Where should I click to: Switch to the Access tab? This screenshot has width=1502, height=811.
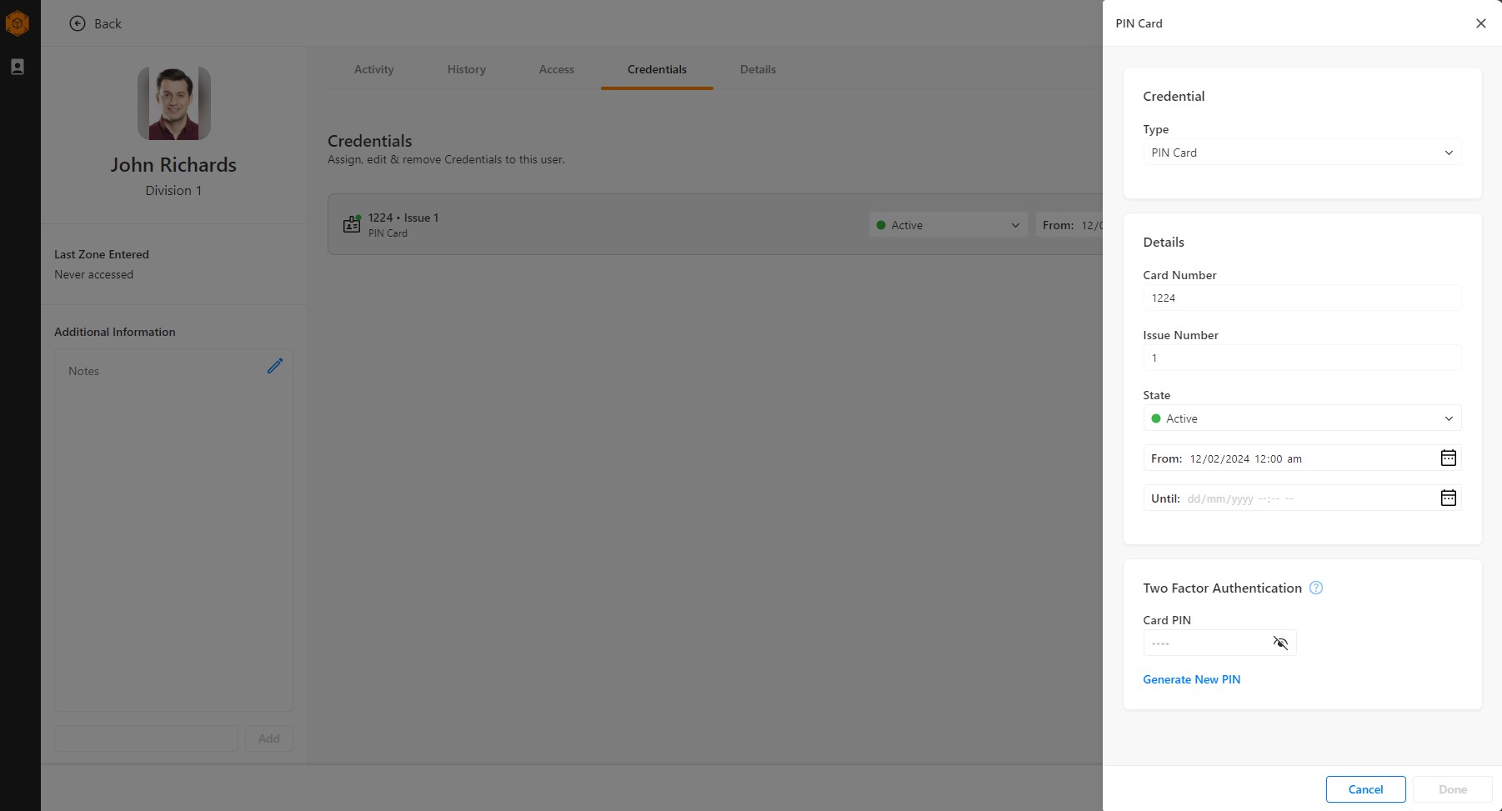tap(556, 69)
